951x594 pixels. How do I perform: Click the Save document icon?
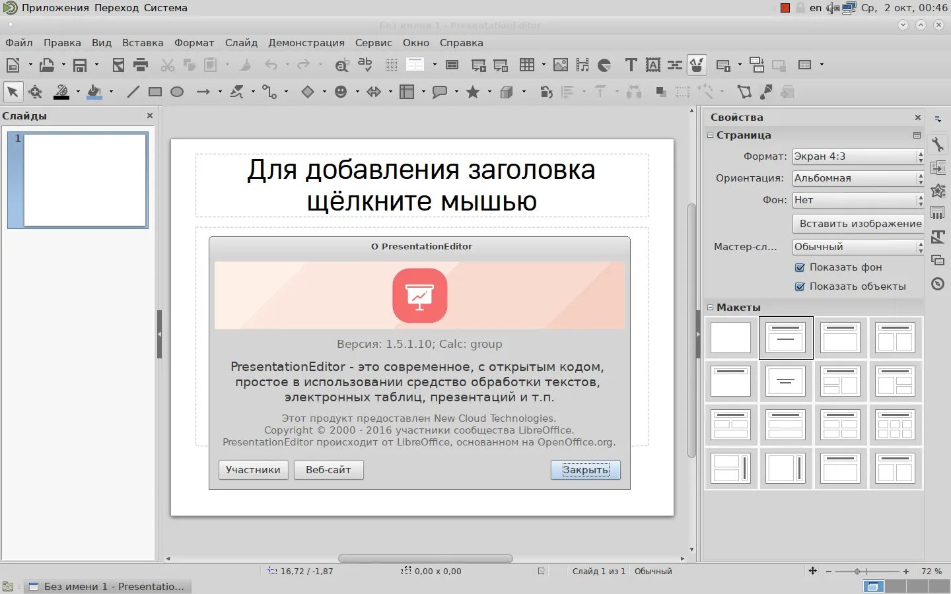[x=80, y=65]
